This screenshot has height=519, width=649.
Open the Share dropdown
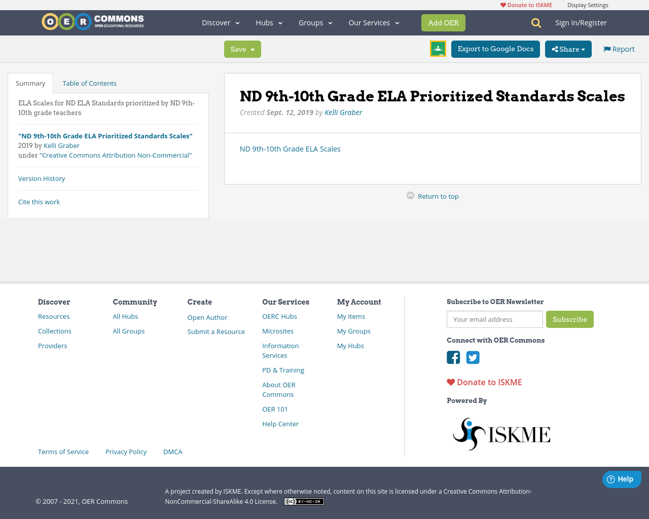point(568,49)
